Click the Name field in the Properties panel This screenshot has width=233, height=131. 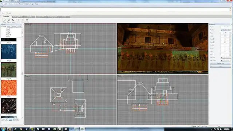pos(226,27)
